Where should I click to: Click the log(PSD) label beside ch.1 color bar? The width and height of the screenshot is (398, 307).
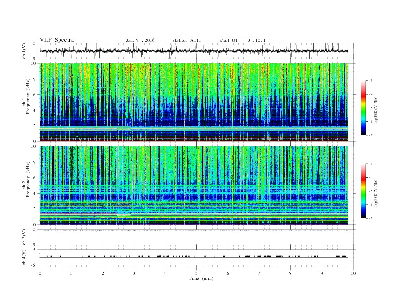376,109
